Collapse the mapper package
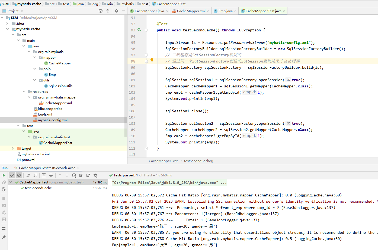 click(x=34, y=57)
